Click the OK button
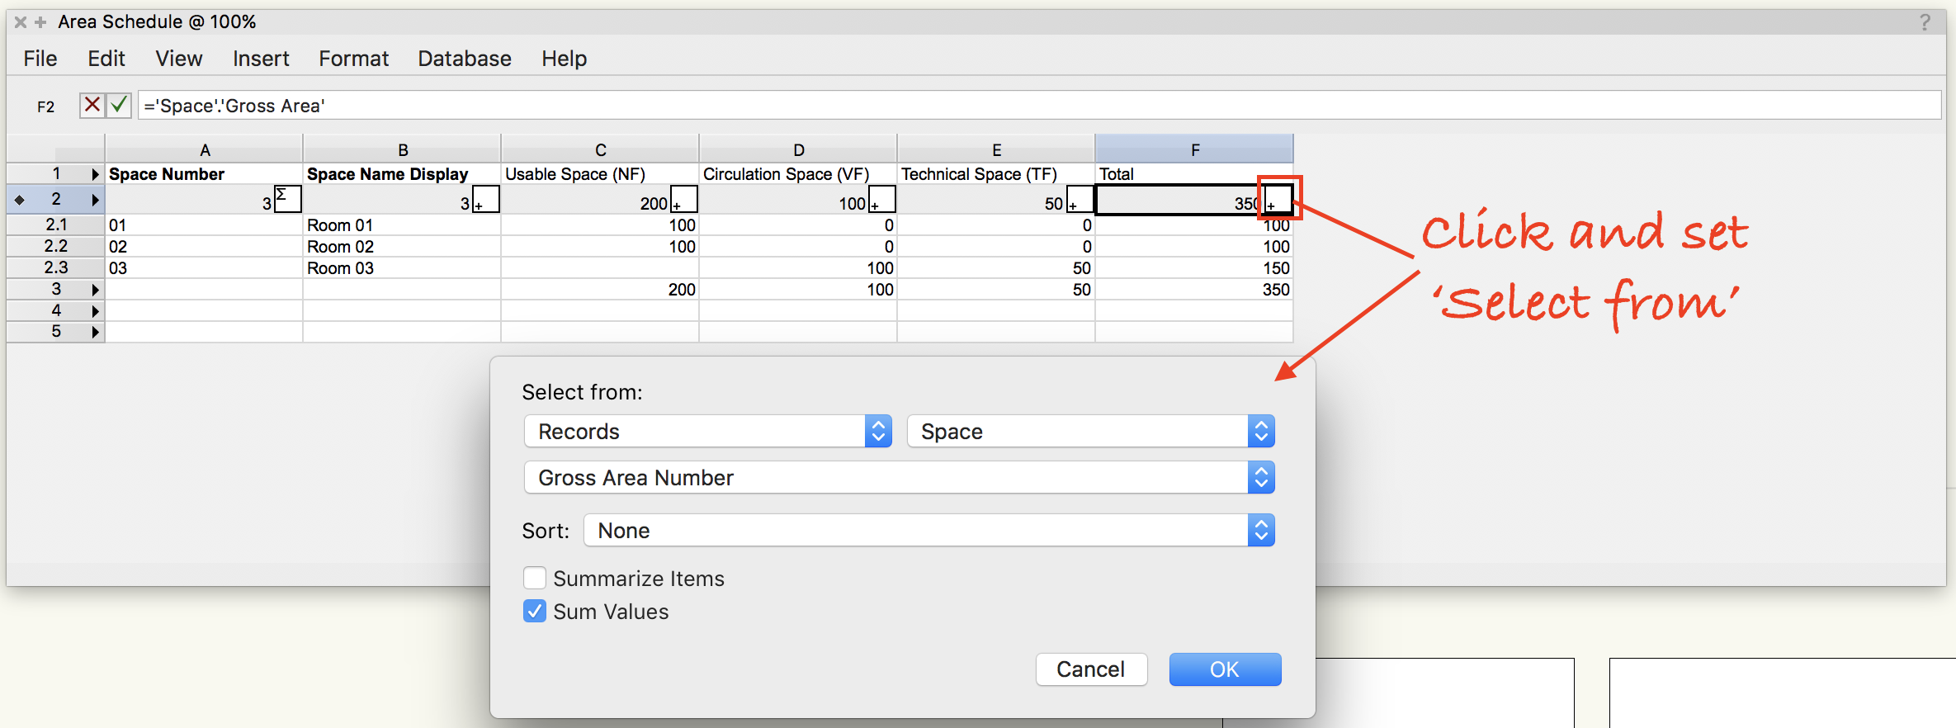 (1224, 669)
